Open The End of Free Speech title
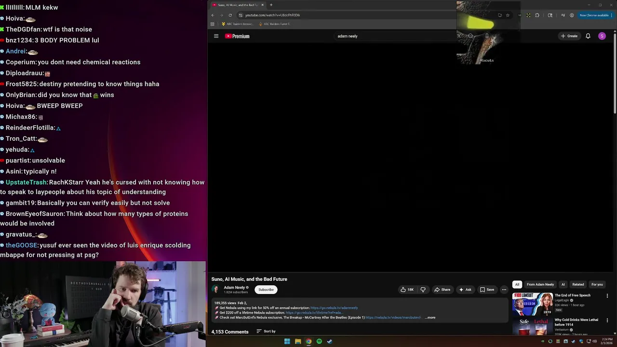This screenshot has width=617, height=347. click(x=572, y=295)
